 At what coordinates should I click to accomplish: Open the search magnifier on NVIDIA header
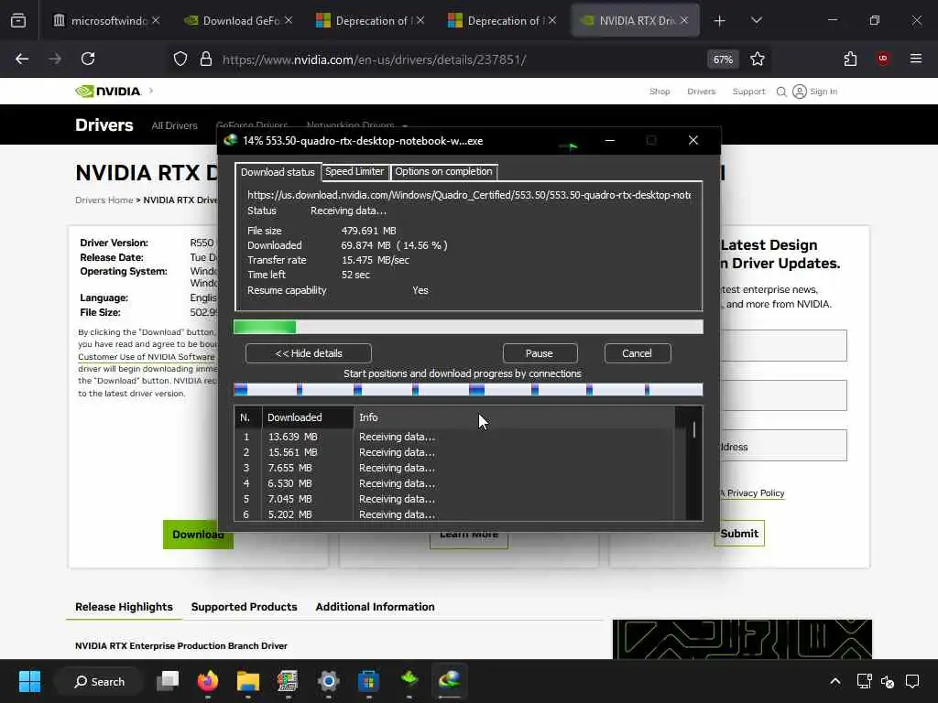pyautogui.click(x=781, y=92)
